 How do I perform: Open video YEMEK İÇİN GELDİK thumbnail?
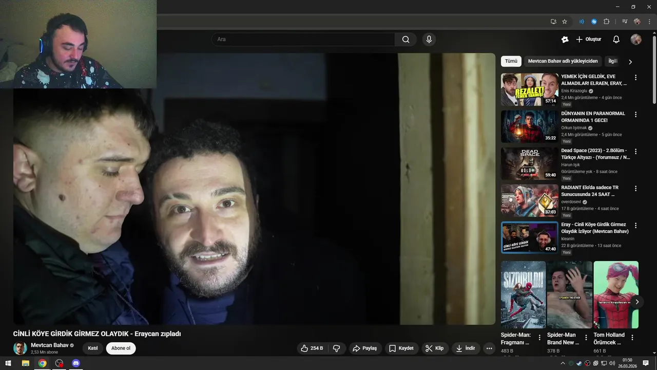click(x=530, y=89)
